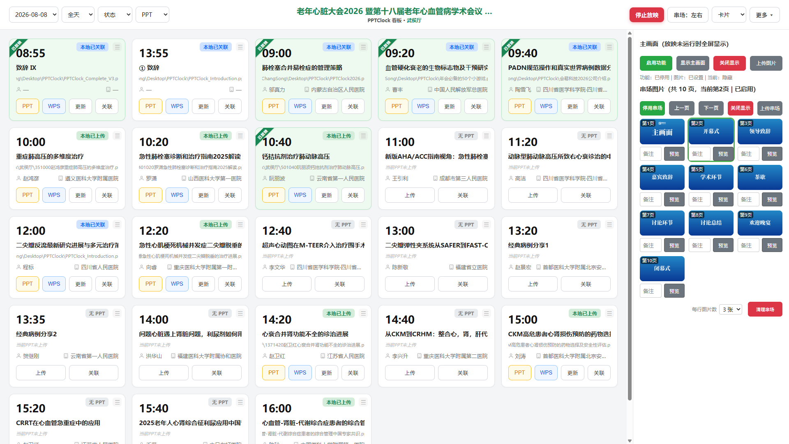Open hamburger menu on 13:00 card
The width and height of the screenshot is (789, 444).
(486, 225)
